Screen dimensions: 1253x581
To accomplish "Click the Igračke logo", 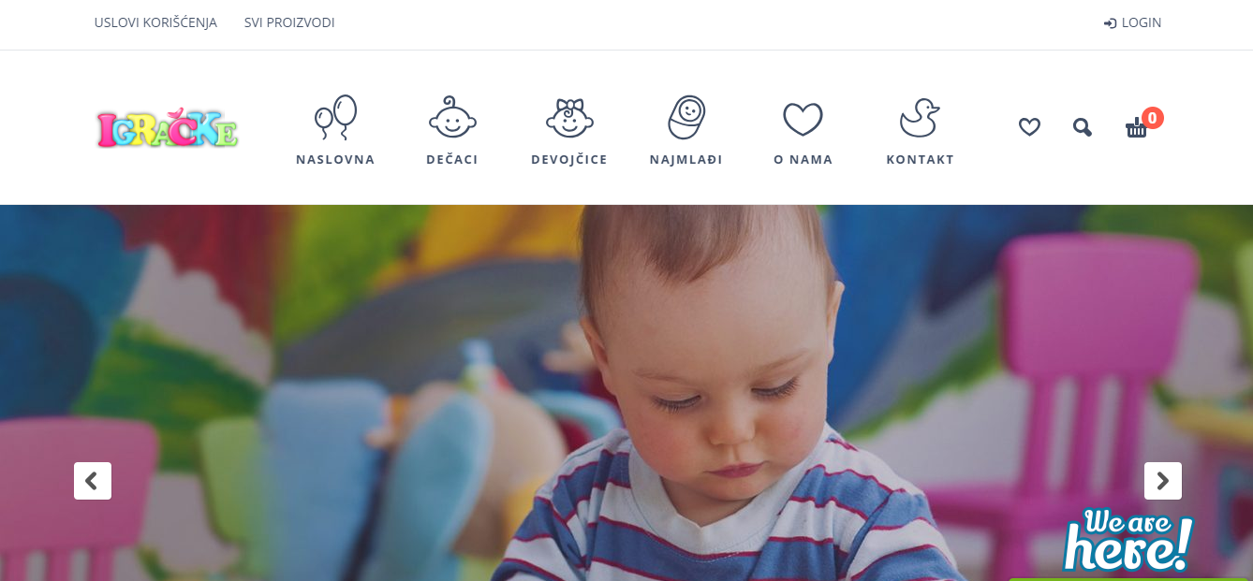I will tap(168, 128).
